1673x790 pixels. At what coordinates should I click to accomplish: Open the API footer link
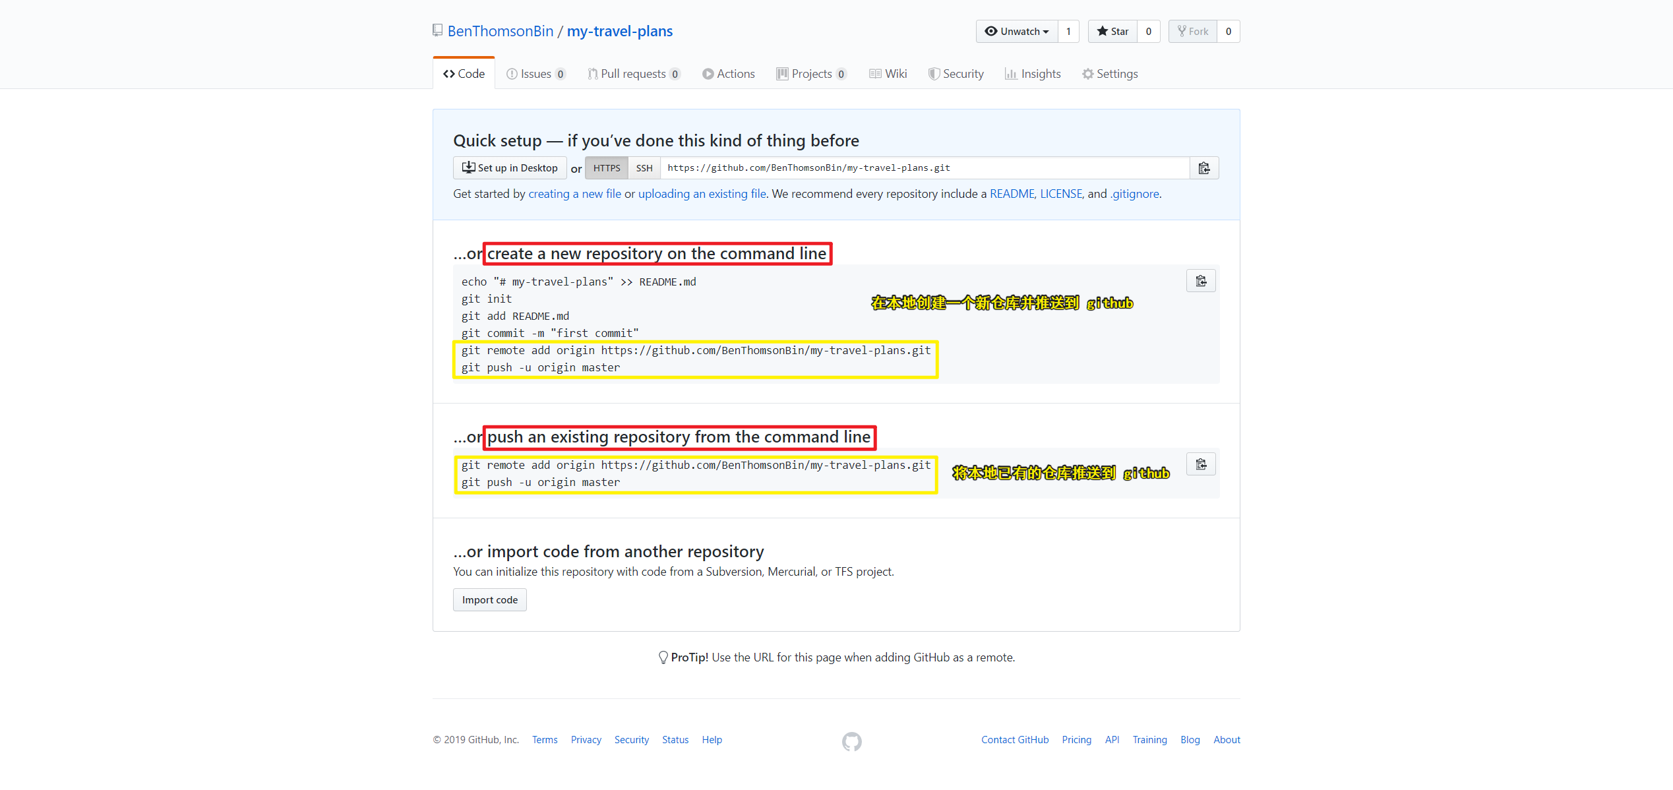(x=1112, y=740)
